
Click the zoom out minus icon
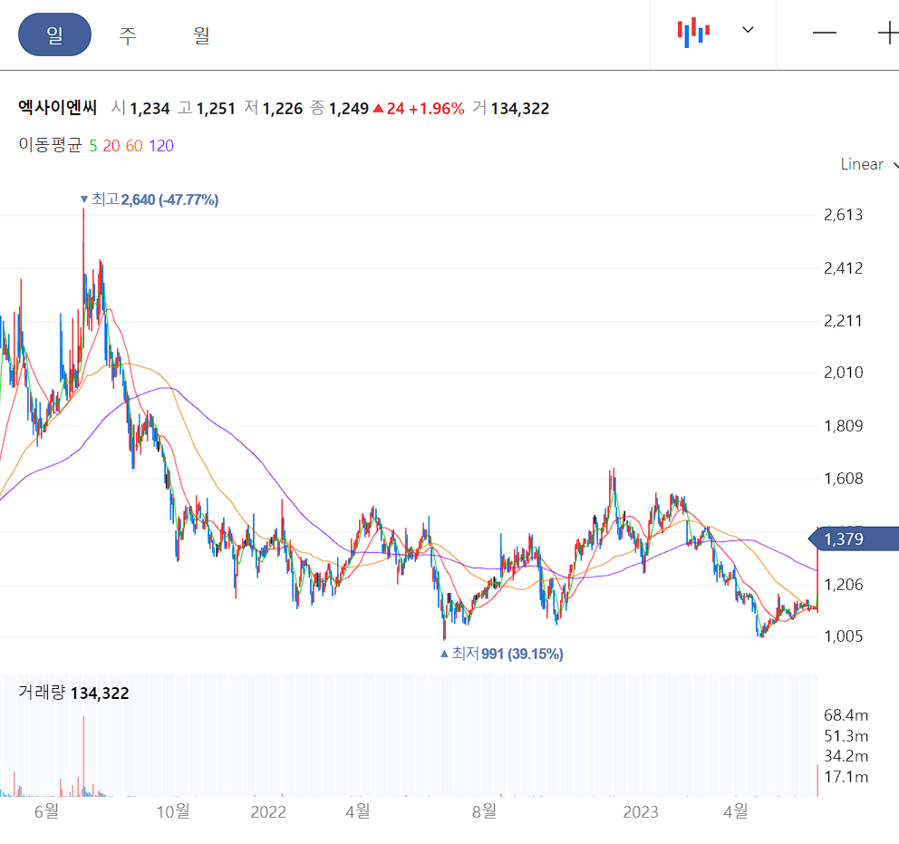pos(824,33)
